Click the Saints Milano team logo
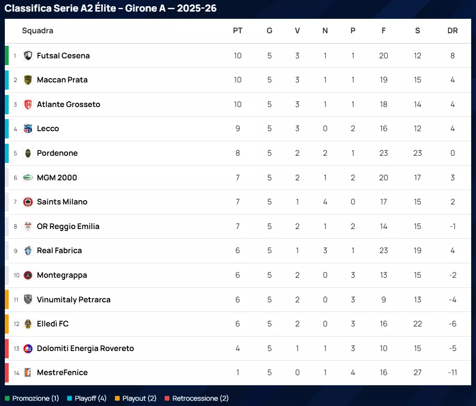The height and width of the screenshot is (406, 476). [x=28, y=202]
